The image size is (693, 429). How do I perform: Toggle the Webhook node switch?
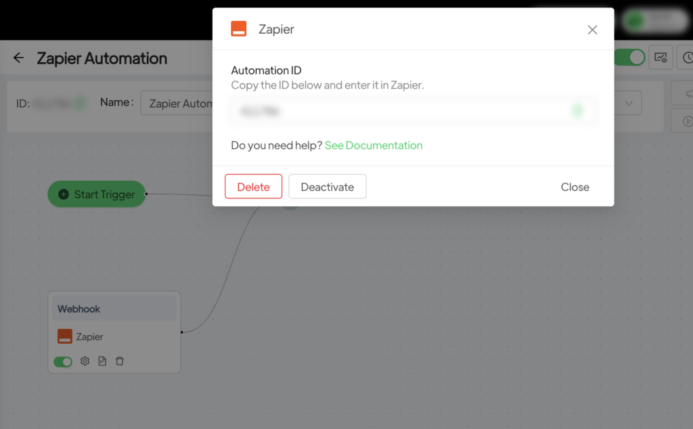tap(63, 362)
